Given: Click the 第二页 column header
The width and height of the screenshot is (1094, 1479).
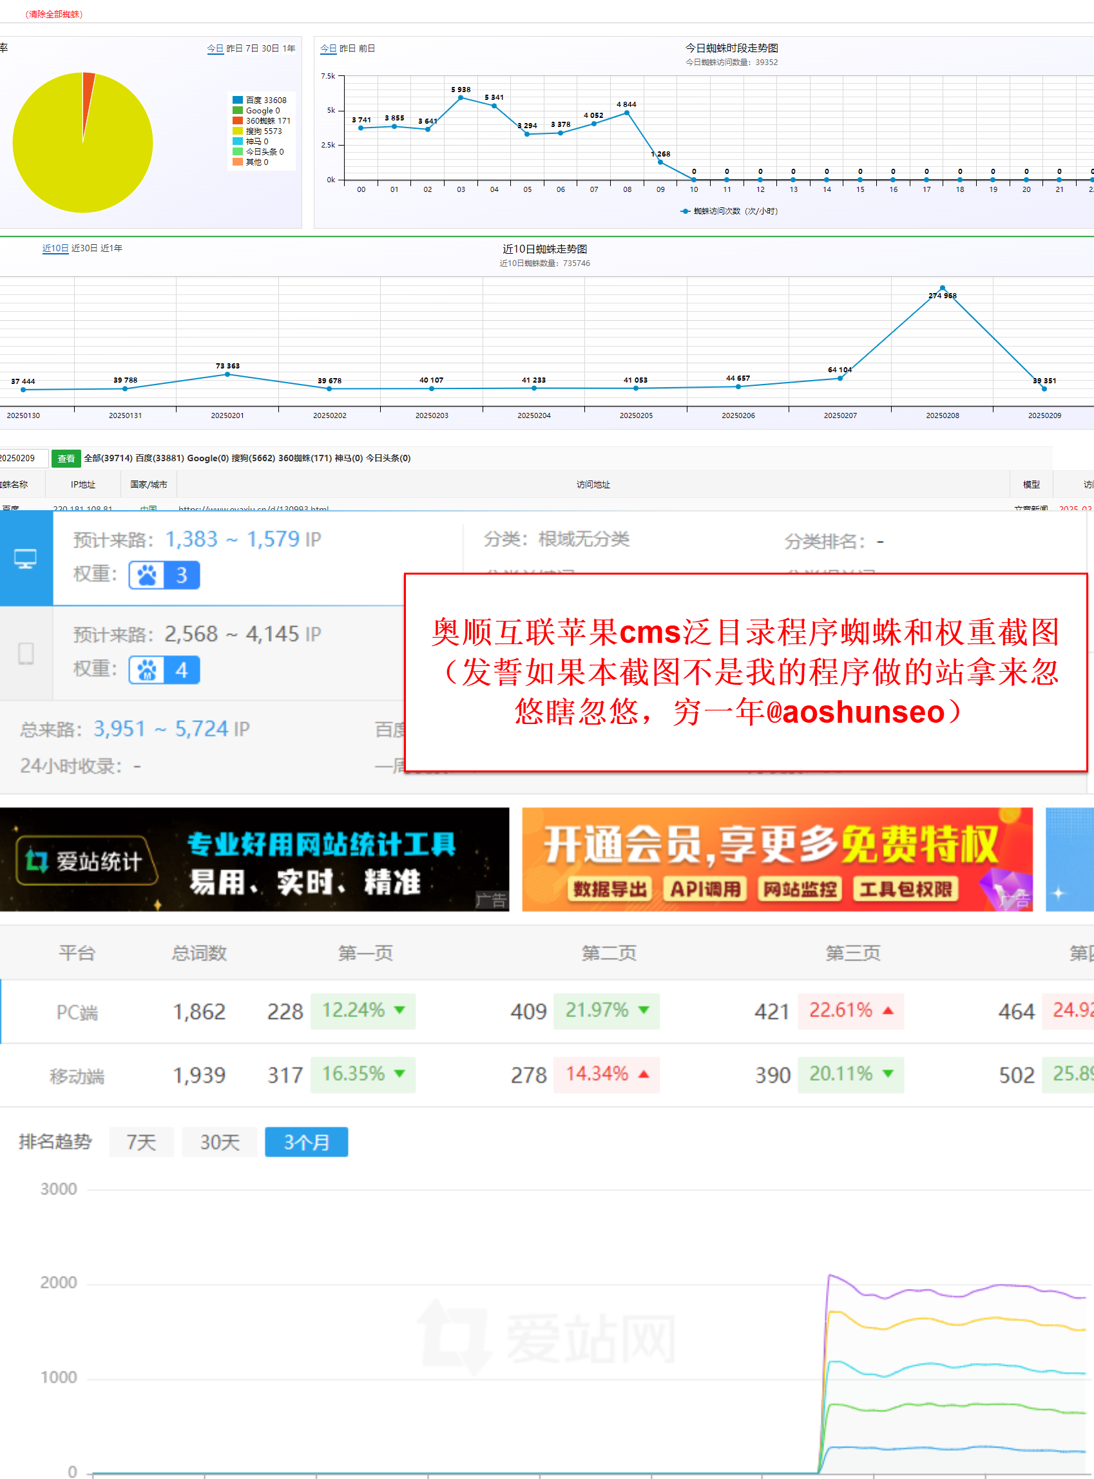Looking at the screenshot, I should coord(609,953).
